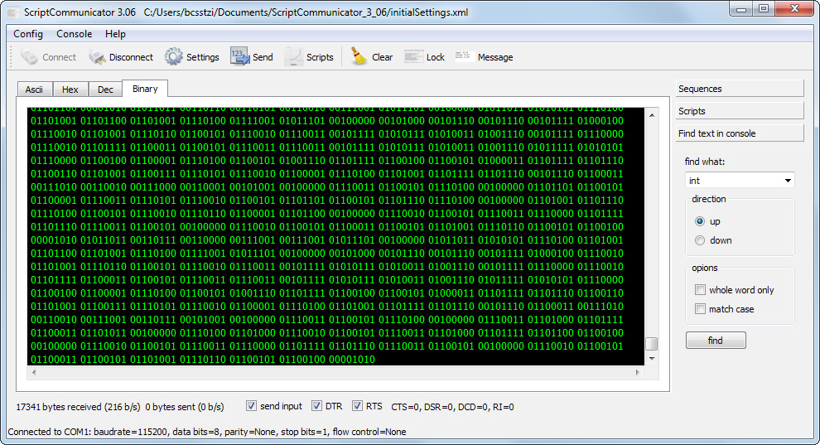Click the console vertical scrollbar thumb

coord(651,344)
